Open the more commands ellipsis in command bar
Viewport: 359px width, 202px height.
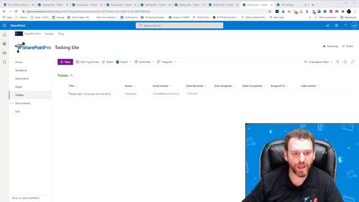pyautogui.click(x=181, y=62)
